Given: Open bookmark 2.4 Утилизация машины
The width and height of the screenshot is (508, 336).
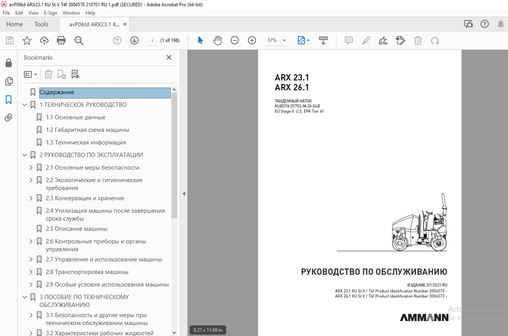Looking at the screenshot, I should tap(105, 215).
